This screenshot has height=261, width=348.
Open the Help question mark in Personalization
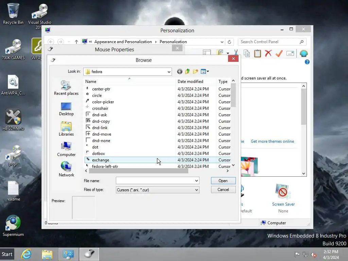coord(307,62)
